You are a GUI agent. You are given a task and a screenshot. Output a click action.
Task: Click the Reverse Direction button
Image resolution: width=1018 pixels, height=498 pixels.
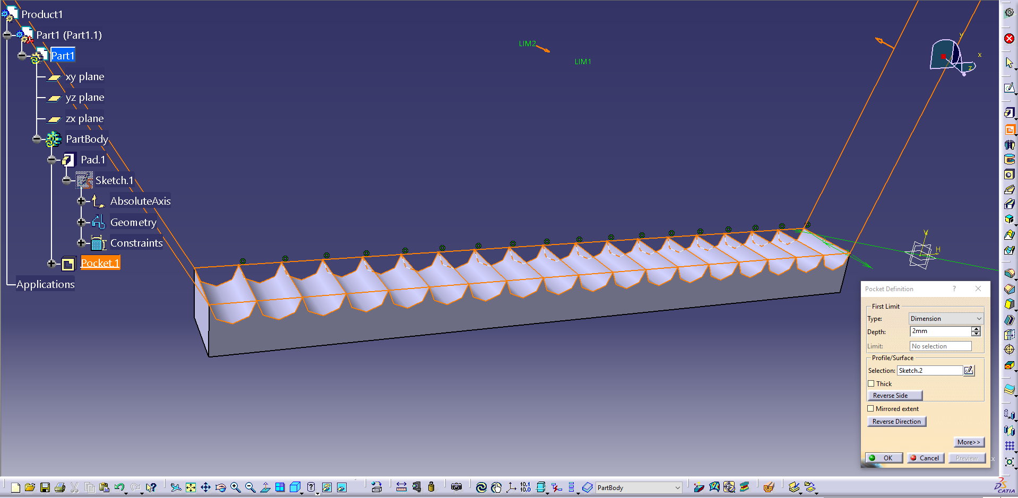click(x=896, y=422)
